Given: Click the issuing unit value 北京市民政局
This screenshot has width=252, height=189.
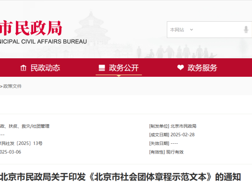Looking at the screenshot, I should click(183, 126).
